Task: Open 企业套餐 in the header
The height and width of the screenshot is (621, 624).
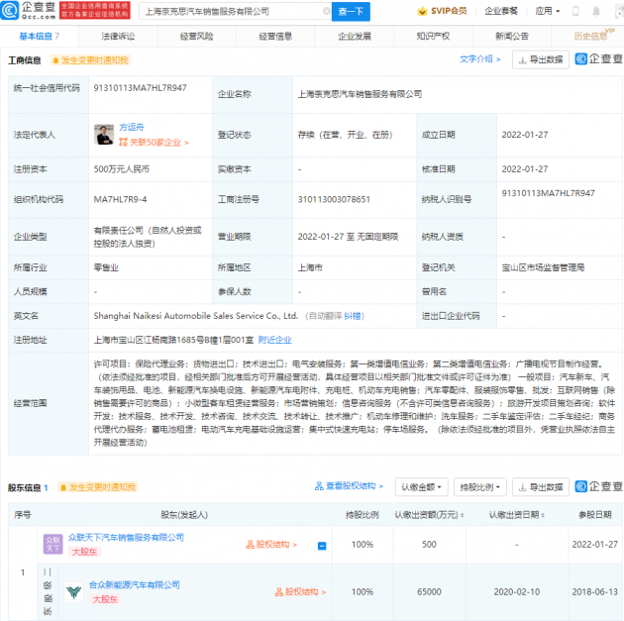Action: tap(501, 11)
